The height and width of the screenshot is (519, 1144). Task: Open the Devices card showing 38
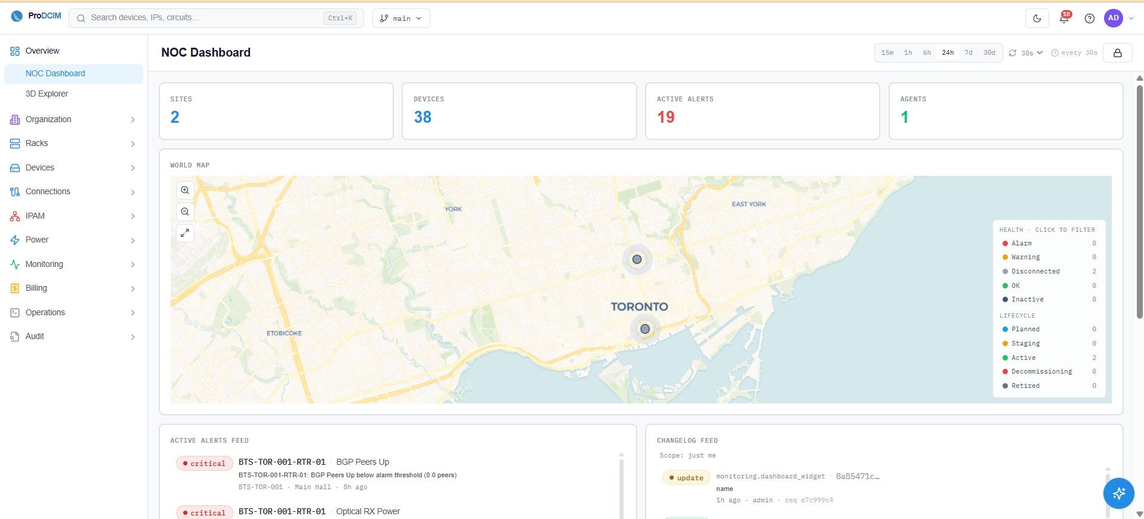pyautogui.click(x=519, y=111)
